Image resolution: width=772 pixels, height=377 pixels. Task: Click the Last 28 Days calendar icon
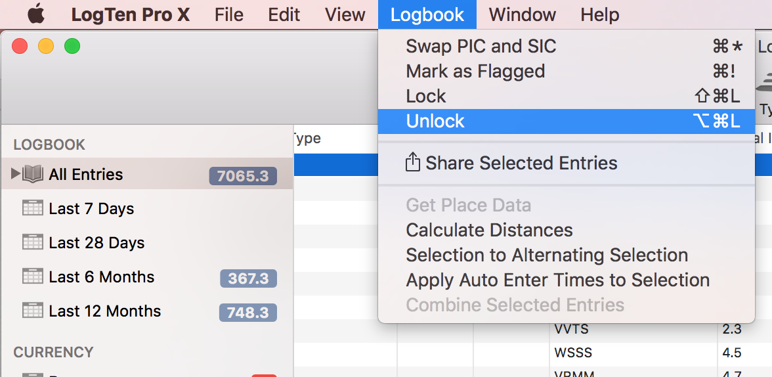33,242
